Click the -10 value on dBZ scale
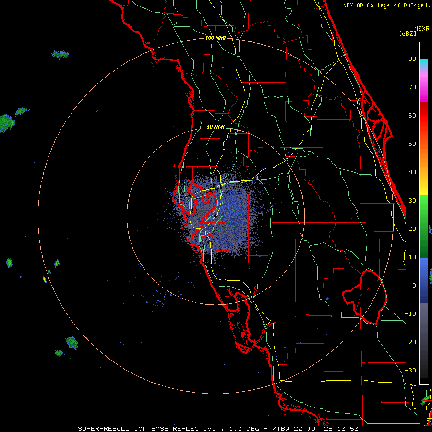432x432 pixels. (410, 314)
